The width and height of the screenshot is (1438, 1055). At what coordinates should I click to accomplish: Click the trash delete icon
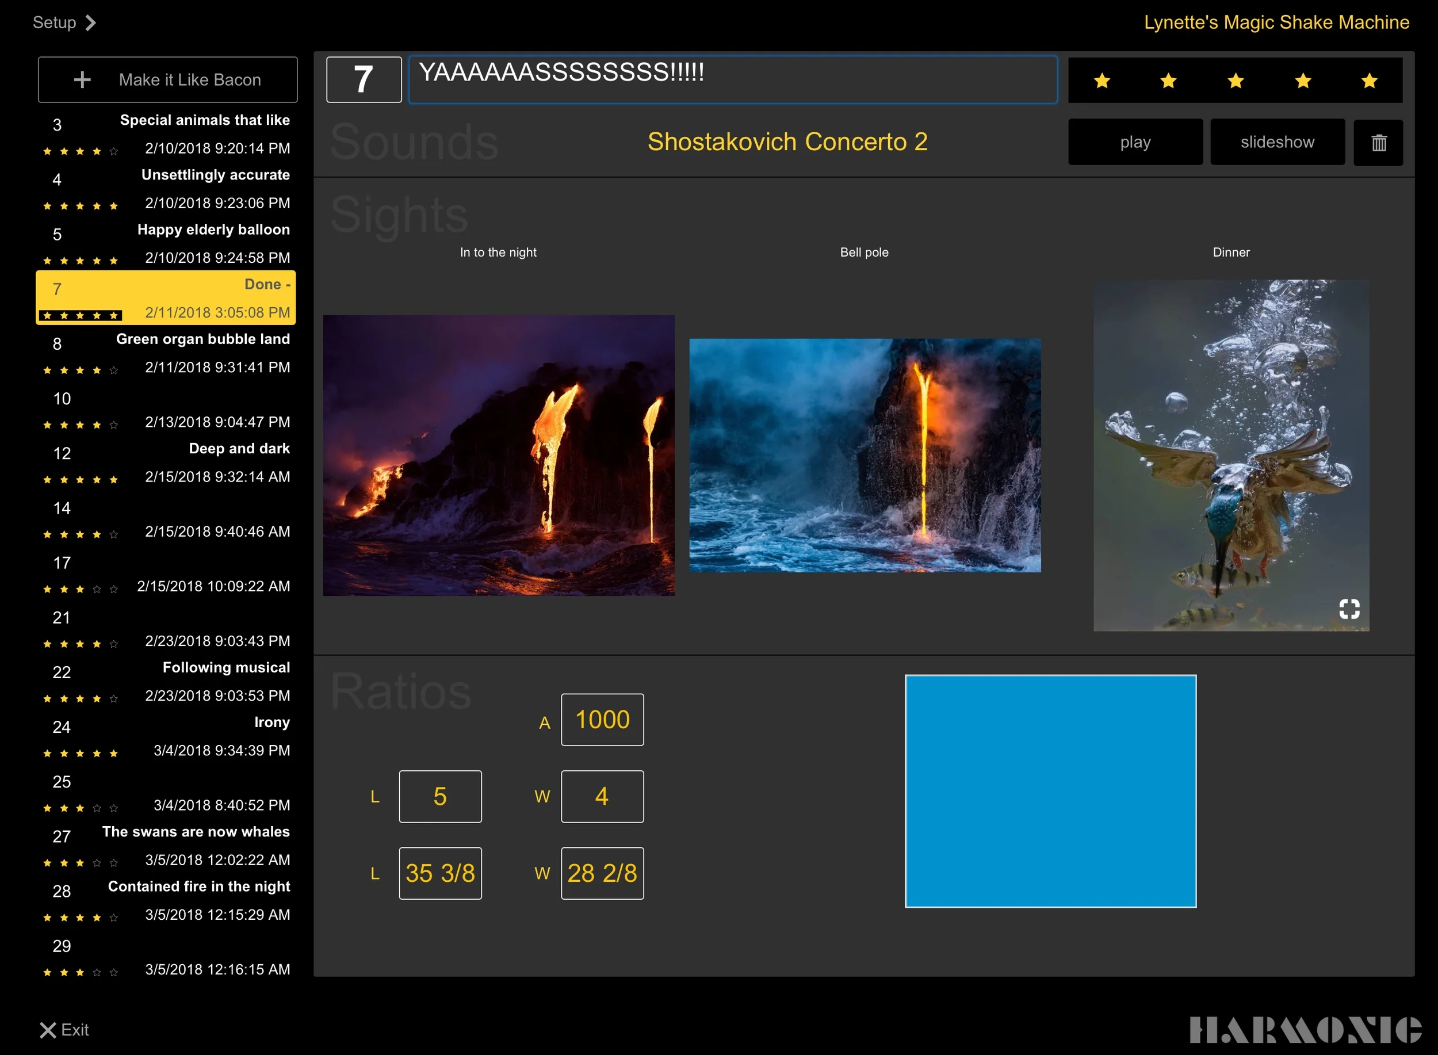(x=1378, y=143)
